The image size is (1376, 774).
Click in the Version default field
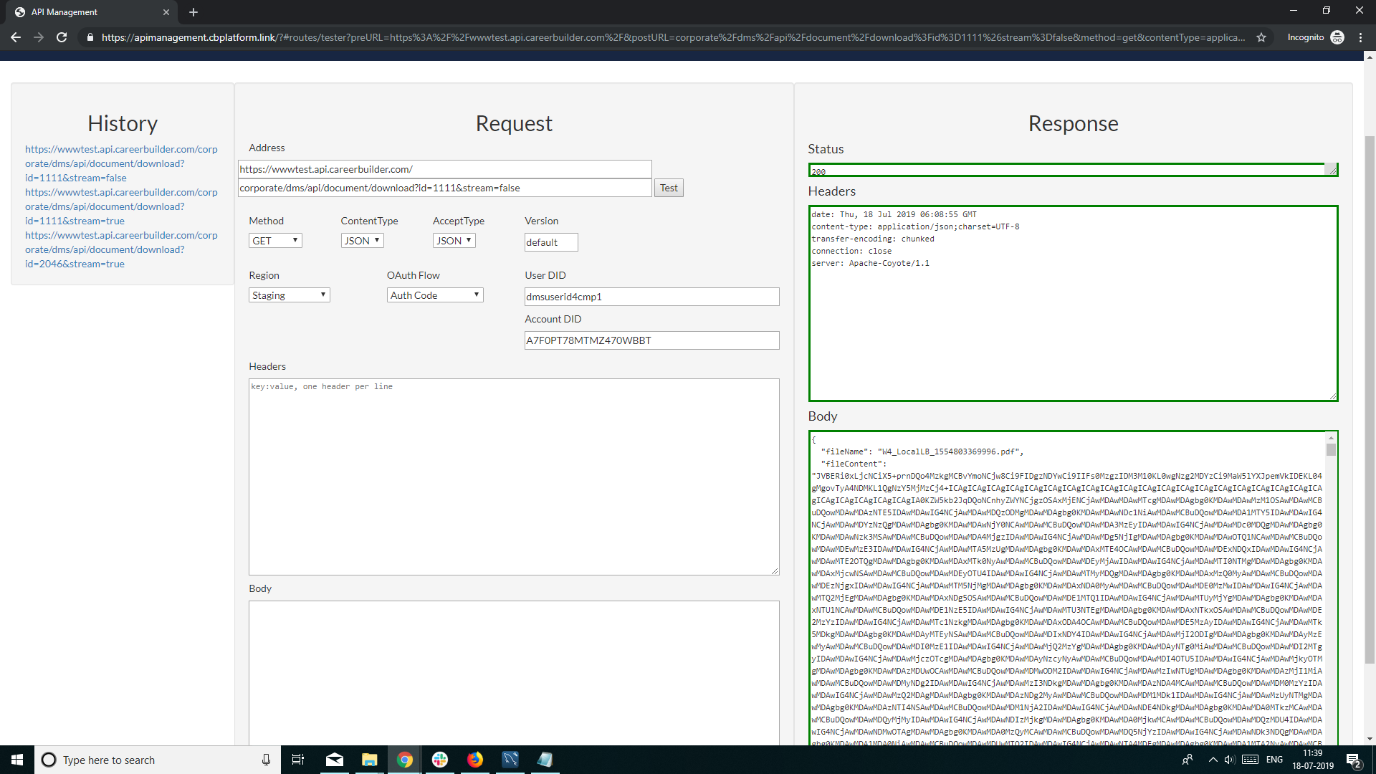(550, 242)
